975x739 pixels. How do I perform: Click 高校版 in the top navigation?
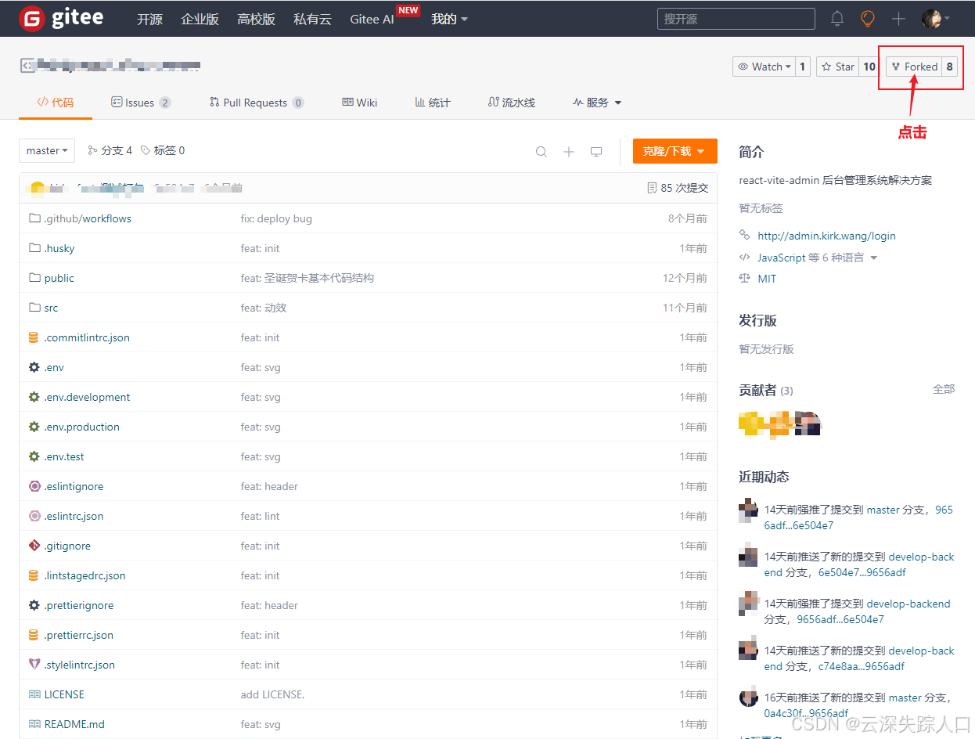point(256,19)
